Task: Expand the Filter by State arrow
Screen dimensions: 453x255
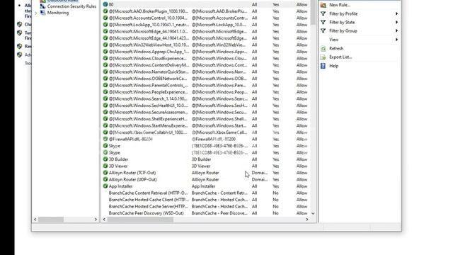Action: tap(396, 22)
